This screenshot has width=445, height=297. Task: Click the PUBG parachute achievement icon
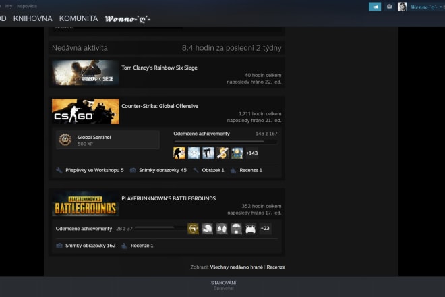(x=236, y=229)
